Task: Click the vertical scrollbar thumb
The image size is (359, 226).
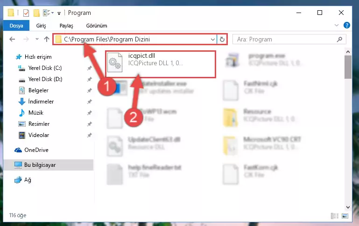Action: (x=348, y=67)
